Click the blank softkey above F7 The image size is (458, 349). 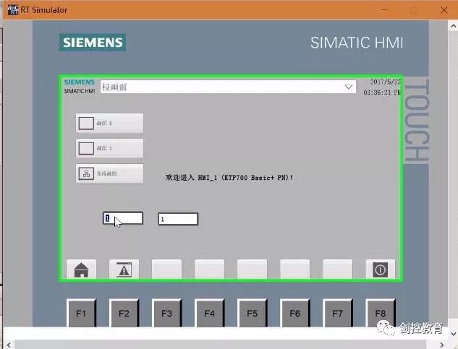pyautogui.click(x=337, y=270)
